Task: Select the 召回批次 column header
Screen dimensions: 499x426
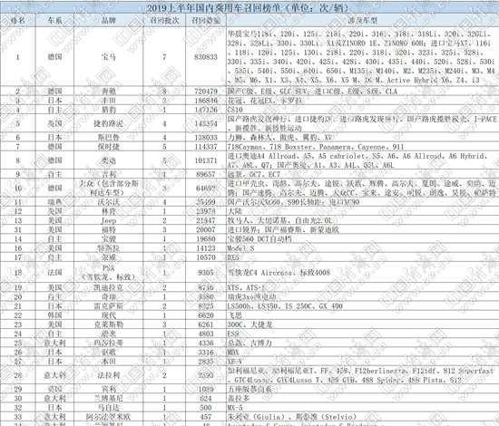Action: tap(164, 21)
